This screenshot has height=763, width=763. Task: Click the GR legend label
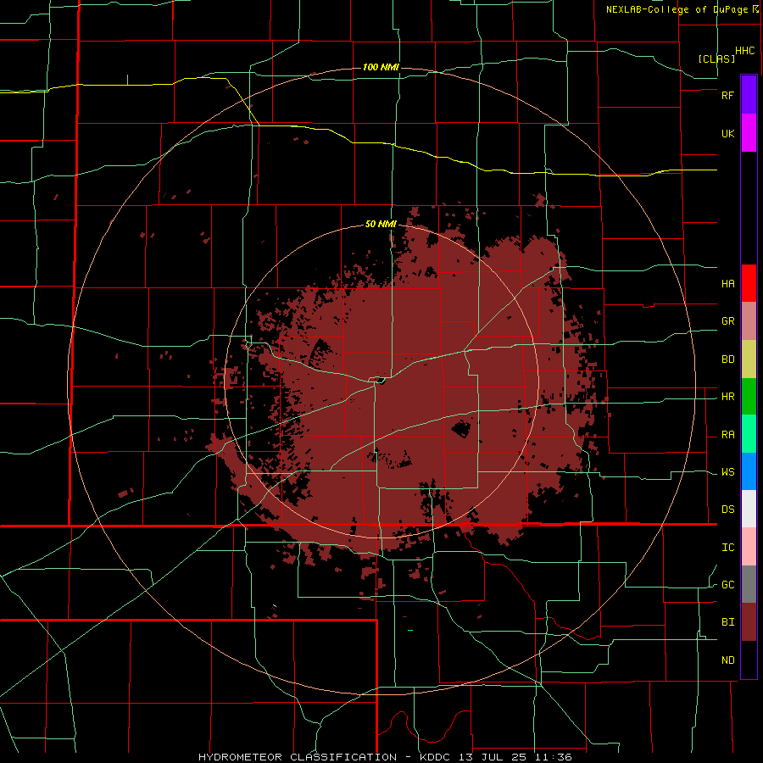pos(728,321)
